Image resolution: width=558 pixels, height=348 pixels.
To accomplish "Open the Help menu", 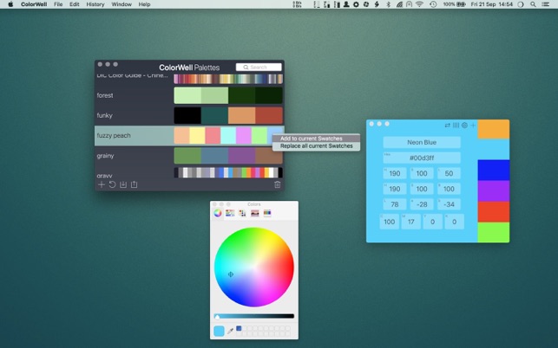I will point(144,4).
